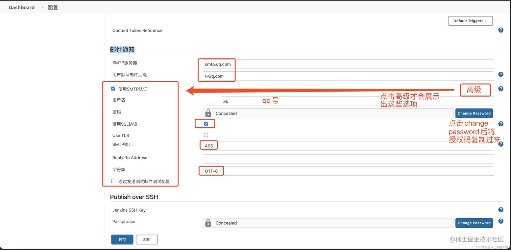
Task: Click the Publish over SSH heading
Action: pyautogui.click(x=134, y=197)
